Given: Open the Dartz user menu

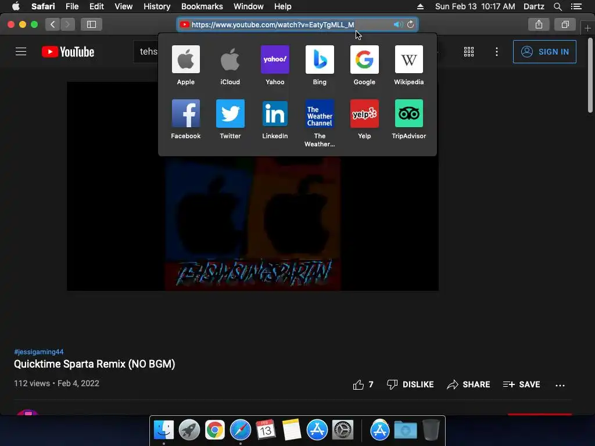Looking at the screenshot, I should point(533,6).
